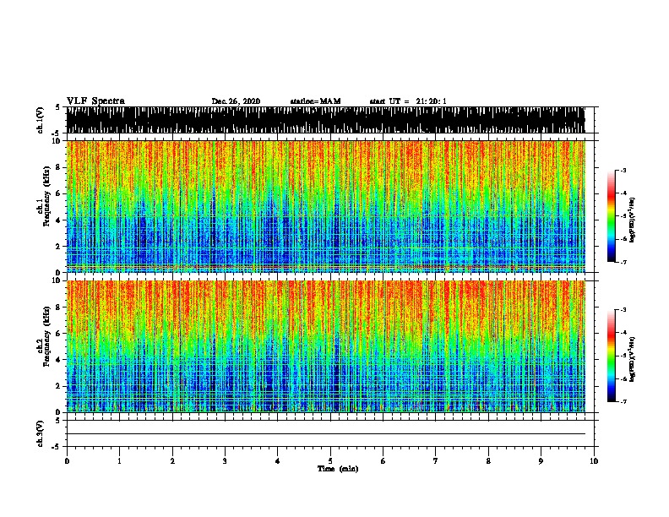Click the "2" kHz tick of ch.1 spectrogram
The width and height of the screenshot is (669, 517).
click(58, 247)
